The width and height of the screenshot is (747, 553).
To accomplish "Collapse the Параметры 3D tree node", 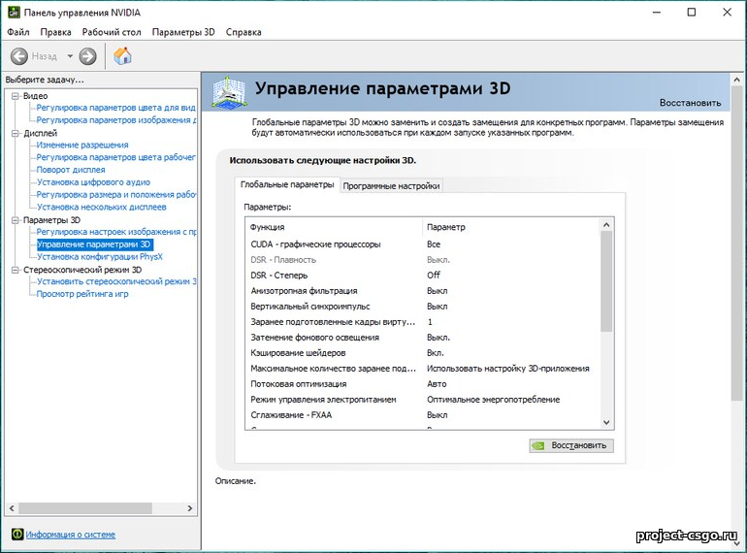I will click(x=16, y=220).
